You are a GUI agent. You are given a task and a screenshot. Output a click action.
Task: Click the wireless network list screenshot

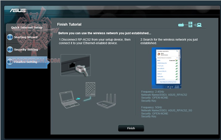click(x=166, y=68)
